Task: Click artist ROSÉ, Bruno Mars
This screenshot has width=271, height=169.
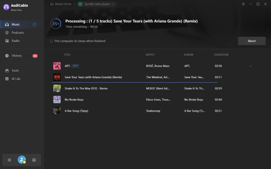Action: [158, 66]
